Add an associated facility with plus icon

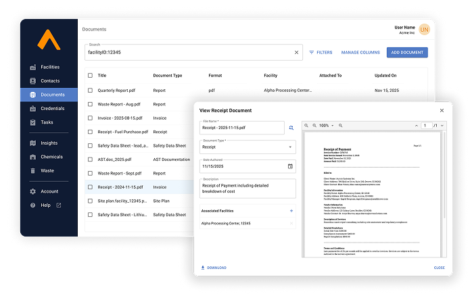pos(291,212)
